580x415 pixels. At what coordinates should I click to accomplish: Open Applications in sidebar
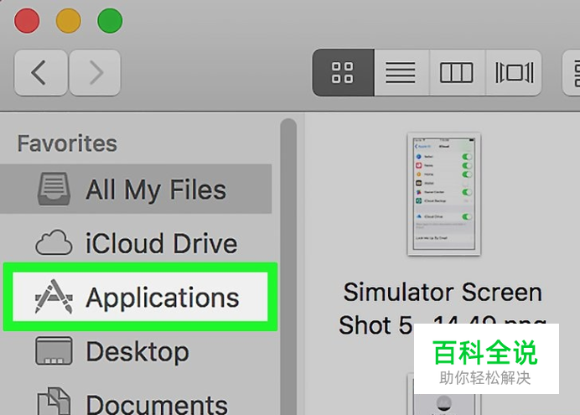pyautogui.click(x=140, y=297)
